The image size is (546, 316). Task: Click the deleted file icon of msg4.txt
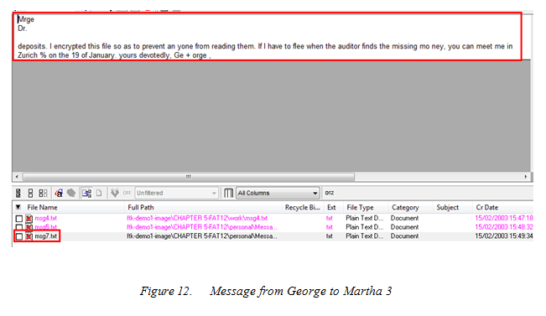coord(29,219)
